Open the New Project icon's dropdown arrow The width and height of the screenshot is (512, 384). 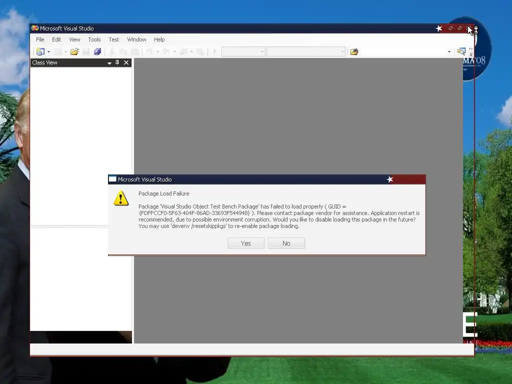pyautogui.click(x=48, y=51)
